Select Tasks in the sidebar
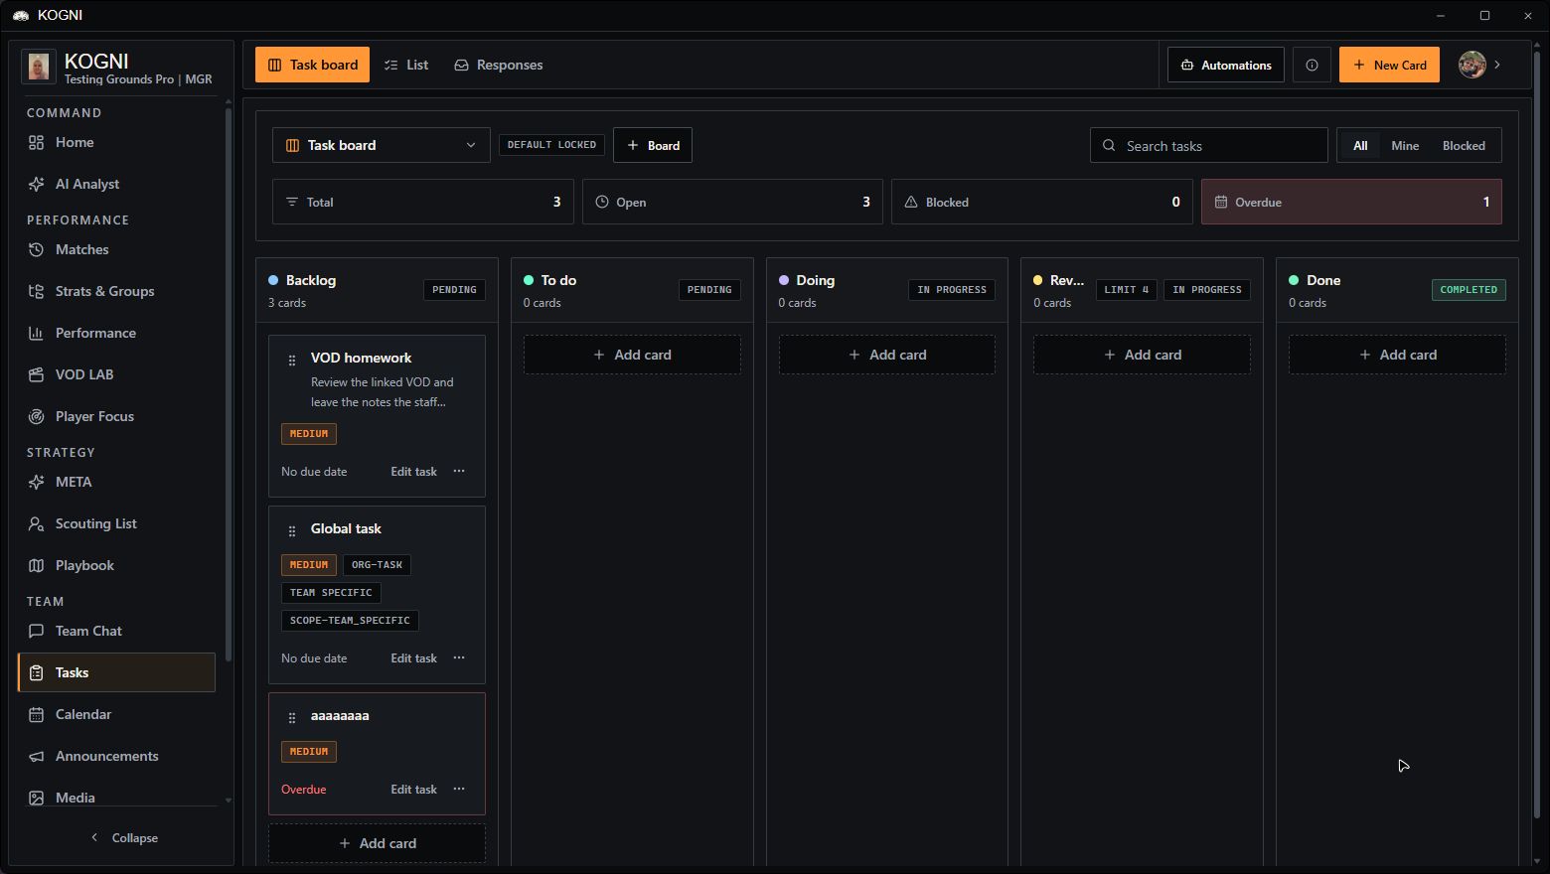This screenshot has width=1550, height=874. pyautogui.click(x=116, y=672)
